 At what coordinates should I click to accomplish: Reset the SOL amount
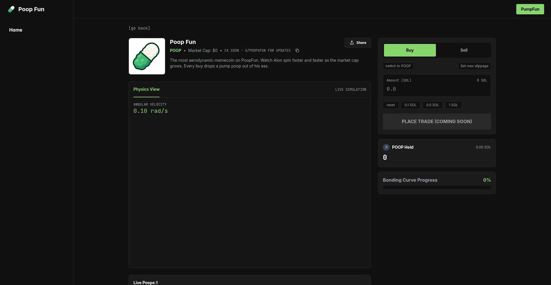[390, 105]
